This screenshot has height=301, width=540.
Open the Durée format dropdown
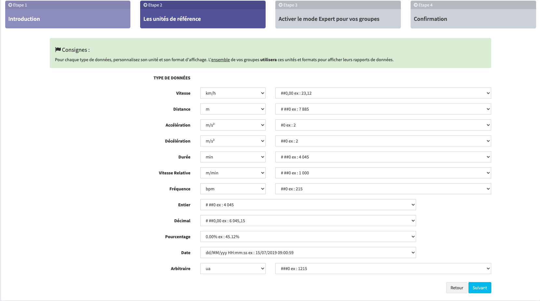pyautogui.click(x=383, y=157)
